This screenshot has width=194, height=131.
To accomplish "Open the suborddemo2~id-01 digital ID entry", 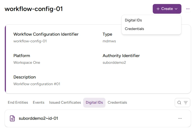I will 39,118.
